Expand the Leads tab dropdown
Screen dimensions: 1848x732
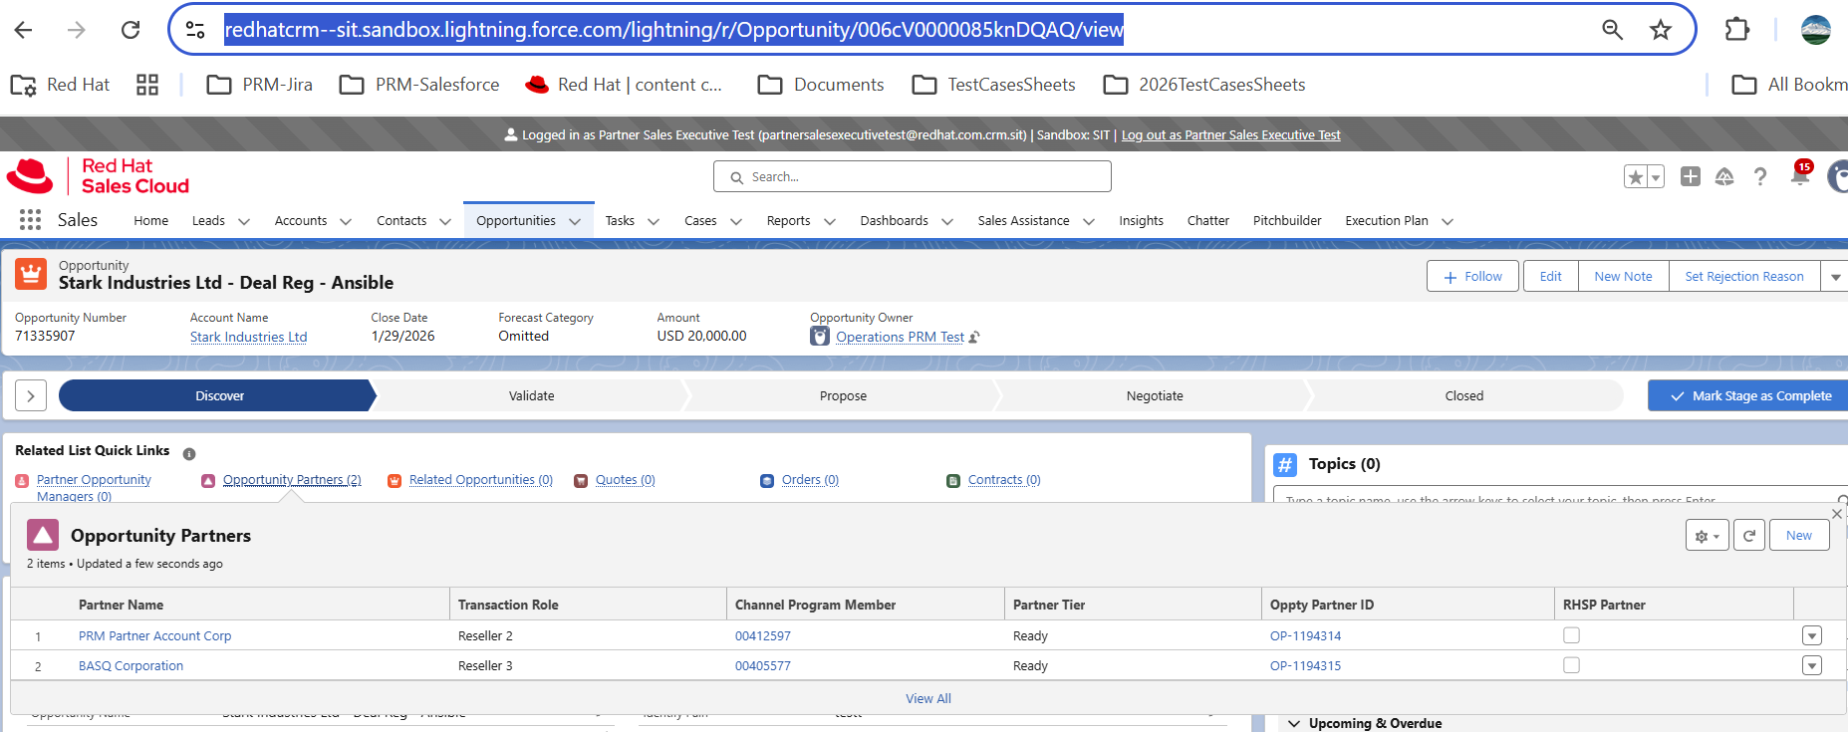click(x=244, y=221)
